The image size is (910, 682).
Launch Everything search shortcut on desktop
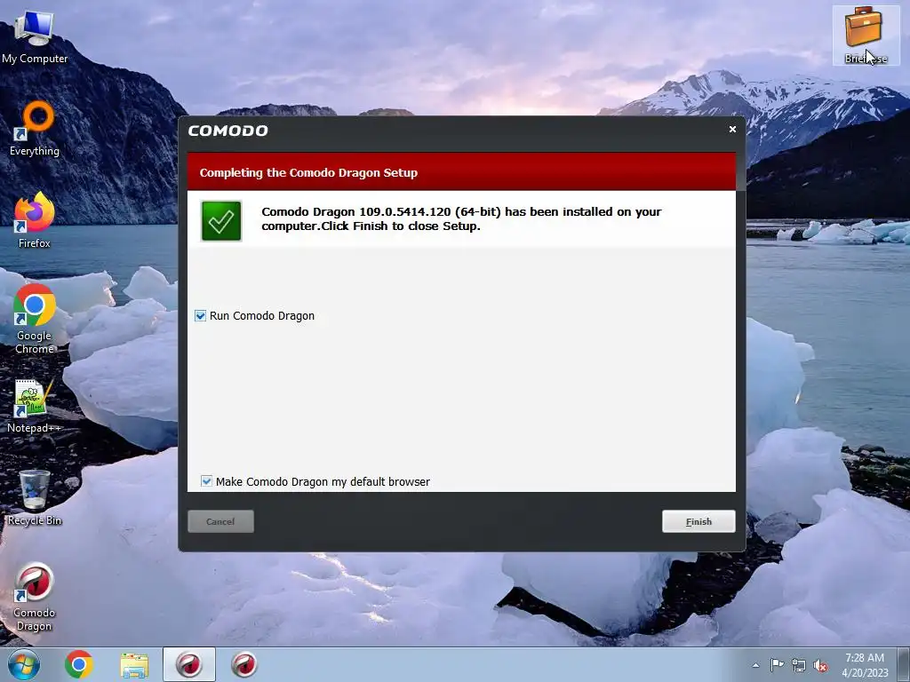tap(35, 129)
